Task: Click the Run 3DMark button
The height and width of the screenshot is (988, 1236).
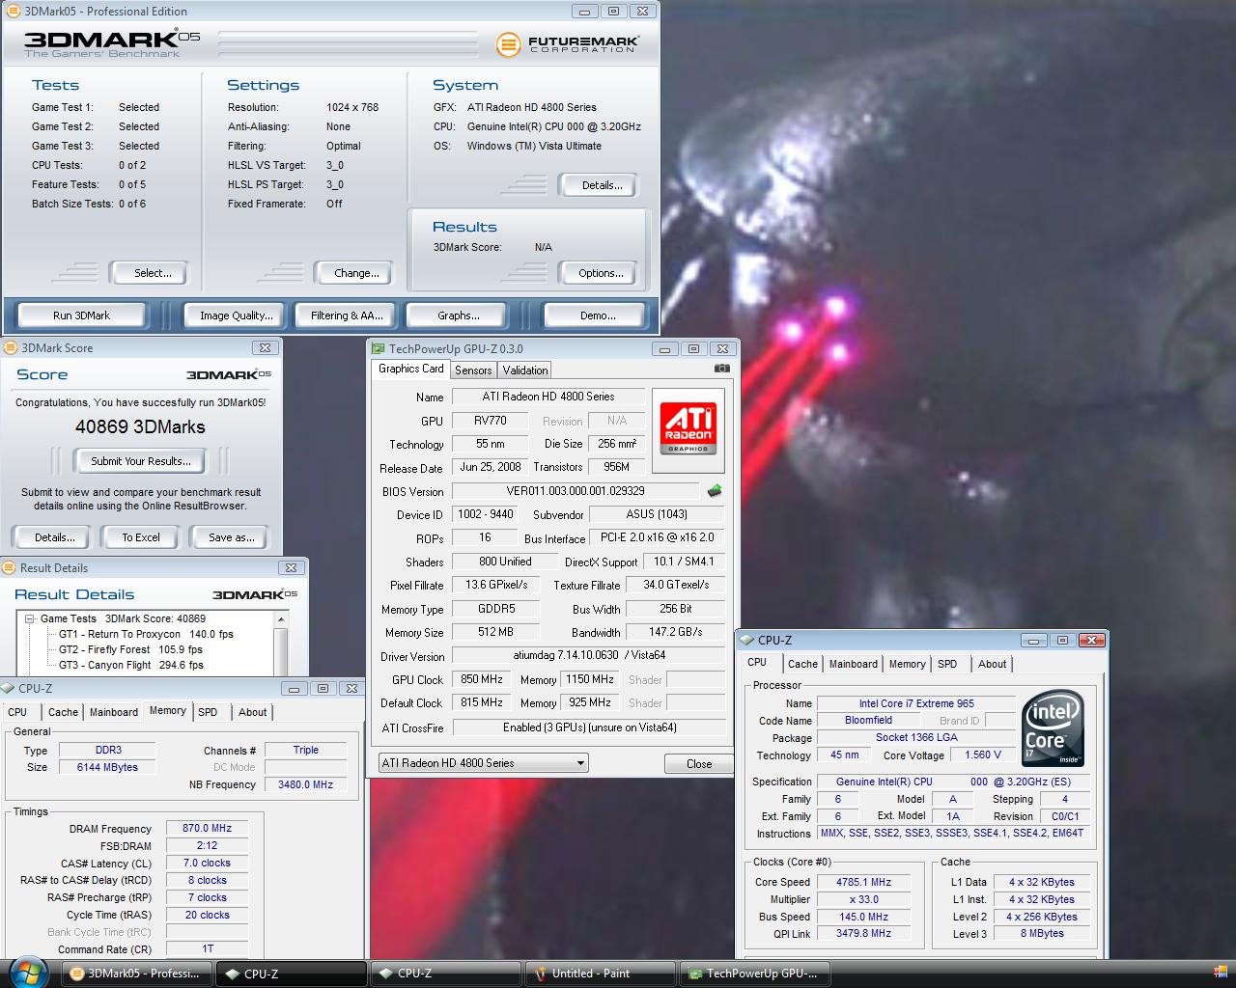Action: pyautogui.click(x=81, y=316)
